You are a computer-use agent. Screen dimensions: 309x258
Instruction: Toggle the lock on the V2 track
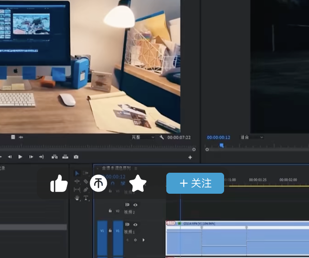[x=110, y=211]
